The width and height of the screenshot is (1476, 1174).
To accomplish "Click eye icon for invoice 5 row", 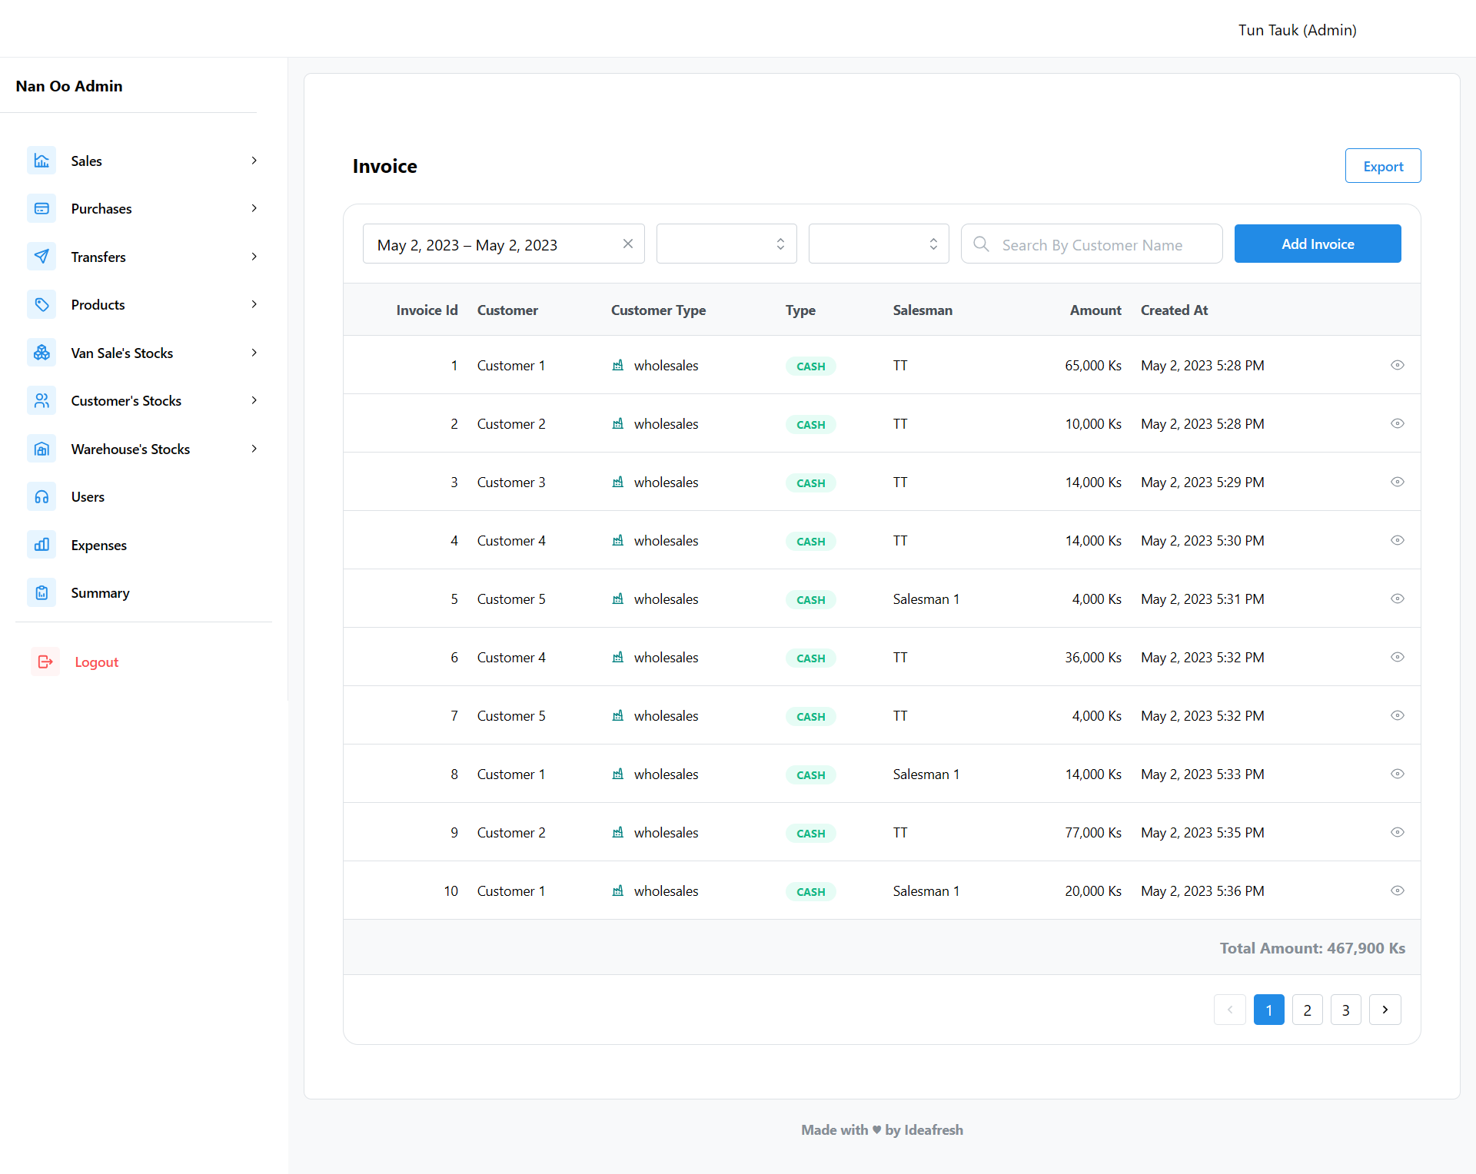I will (x=1398, y=599).
